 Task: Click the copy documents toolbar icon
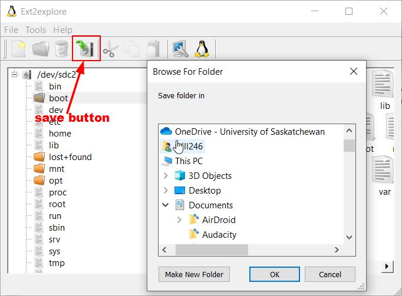click(x=131, y=49)
